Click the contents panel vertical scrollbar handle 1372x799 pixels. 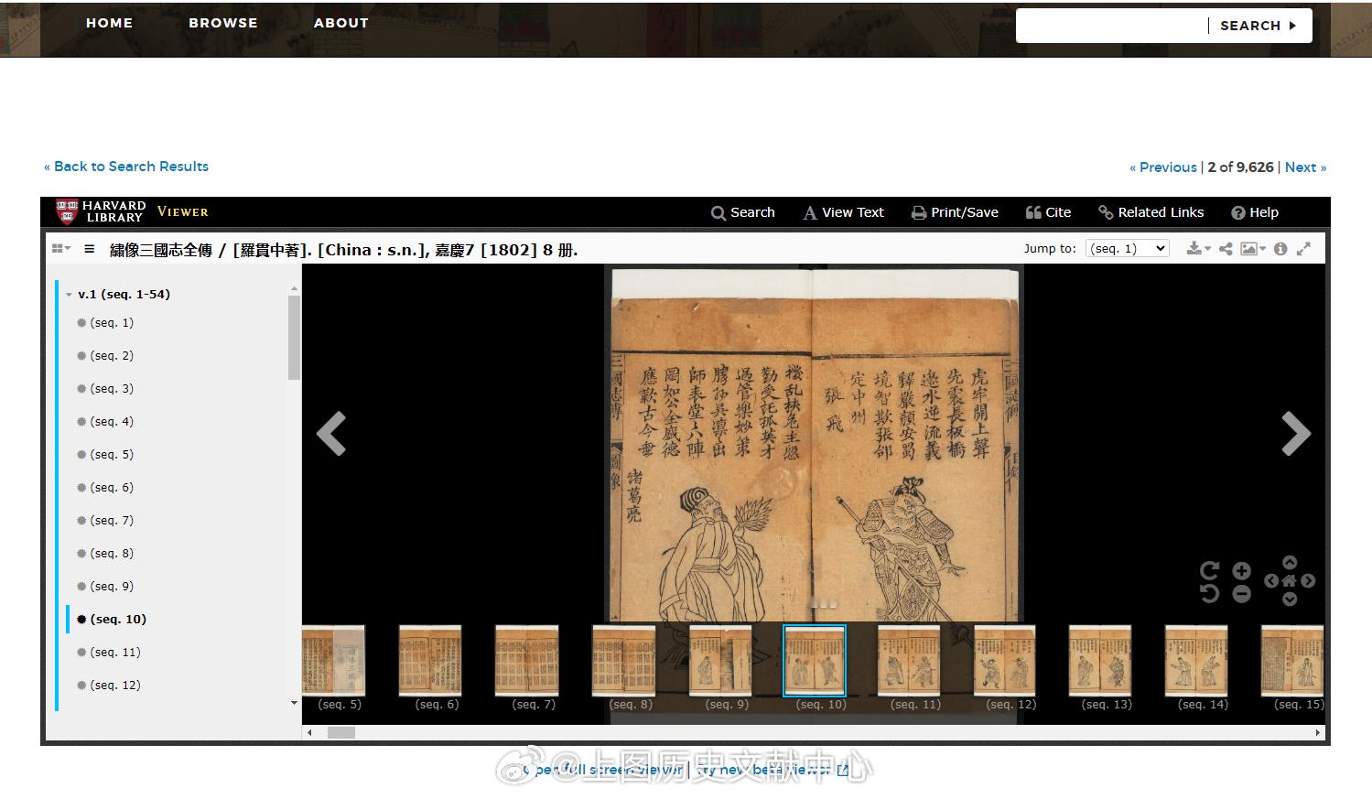294,338
